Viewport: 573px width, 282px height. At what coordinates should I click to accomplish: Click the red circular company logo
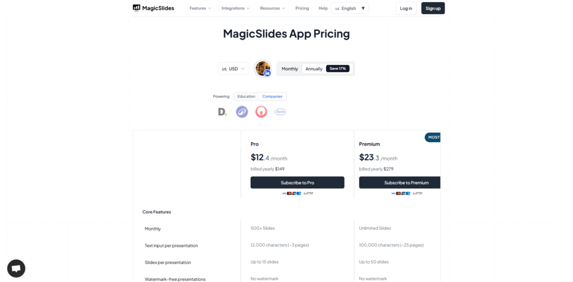pyautogui.click(x=261, y=112)
